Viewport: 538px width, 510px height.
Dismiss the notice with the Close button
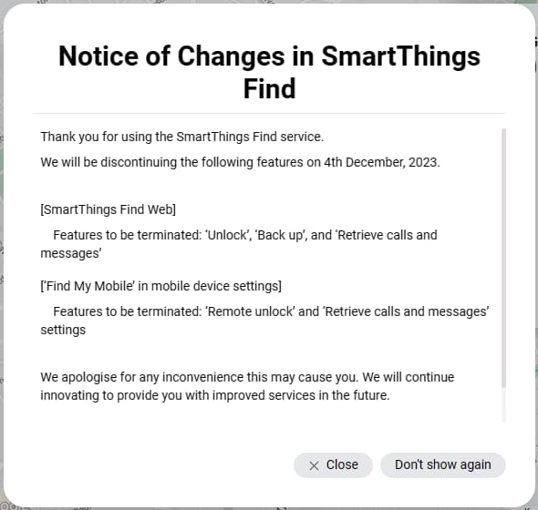coord(333,465)
